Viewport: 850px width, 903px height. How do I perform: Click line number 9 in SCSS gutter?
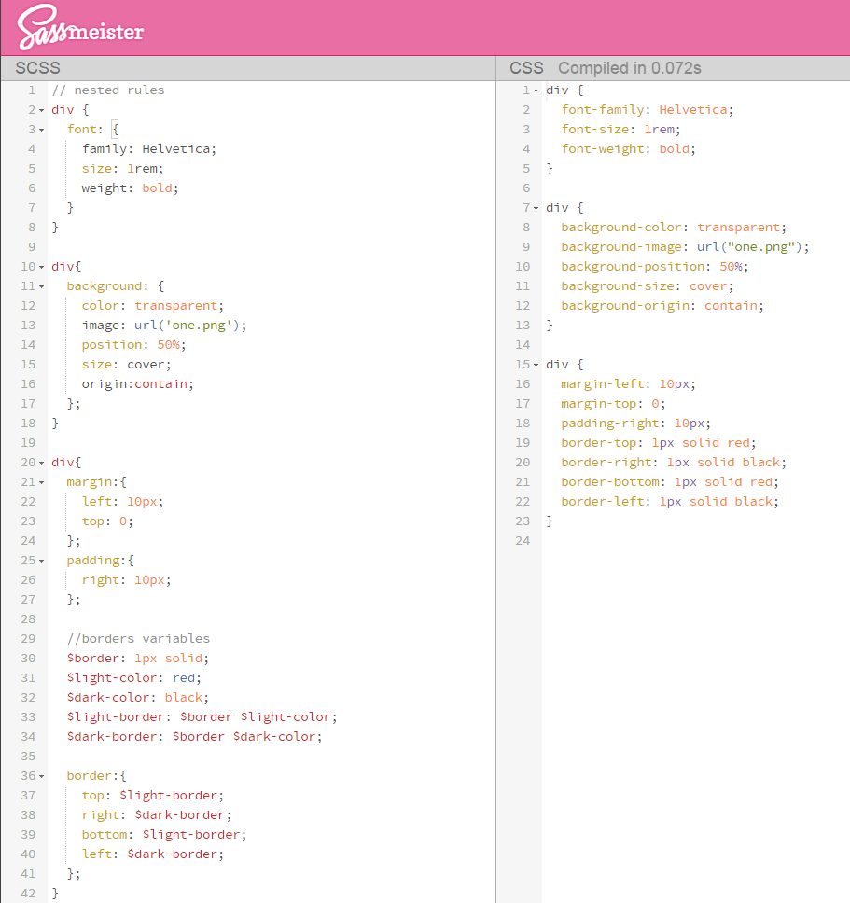32,247
